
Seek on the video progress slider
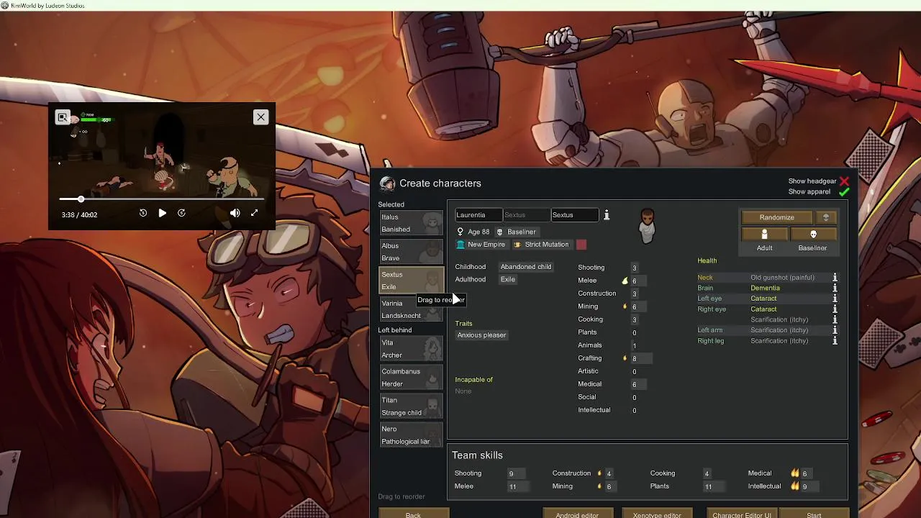click(x=162, y=199)
